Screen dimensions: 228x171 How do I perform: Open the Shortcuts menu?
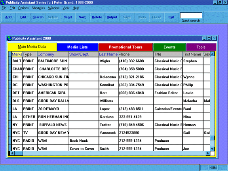pyautogui.click(x=38, y=8)
